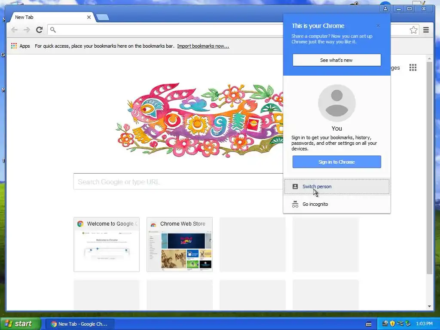Open the Chrome hamburger menu
Screen dimensions: 440x330
(x=426, y=30)
